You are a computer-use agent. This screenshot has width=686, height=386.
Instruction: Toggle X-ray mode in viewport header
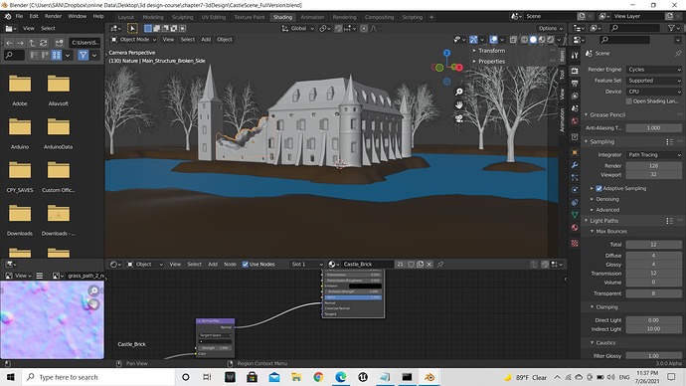coord(513,40)
